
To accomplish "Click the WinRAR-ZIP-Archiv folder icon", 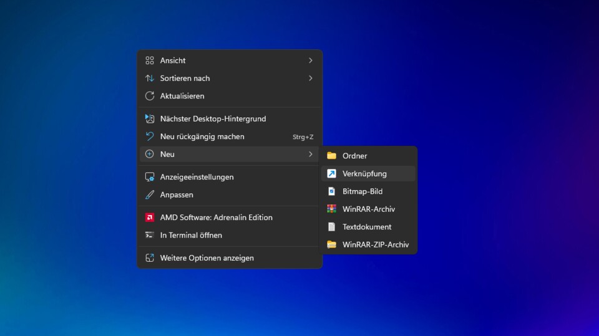I will coord(331,245).
